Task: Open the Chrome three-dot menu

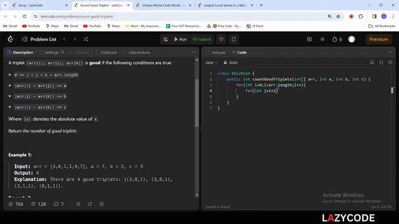Action: click(393, 16)
